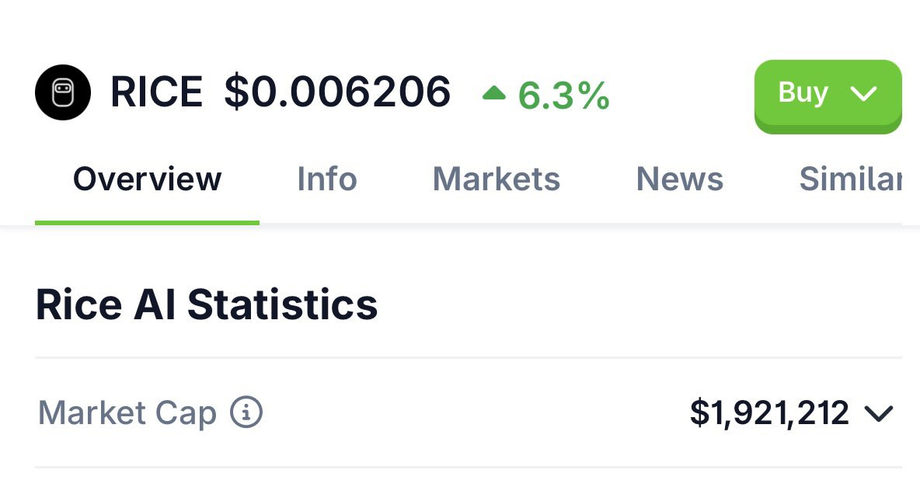The width and height of the screenshot is (920, 501).
Task: Click the Buy label text
Action: click(803, 92)
